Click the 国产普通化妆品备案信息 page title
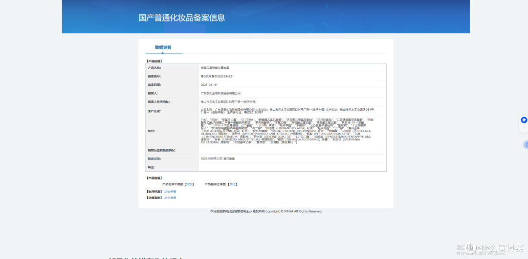528x259 pixels. tap(181, 18)
